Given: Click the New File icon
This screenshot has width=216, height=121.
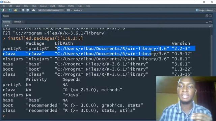Looking at the screenshot, I should click(3, 10).
